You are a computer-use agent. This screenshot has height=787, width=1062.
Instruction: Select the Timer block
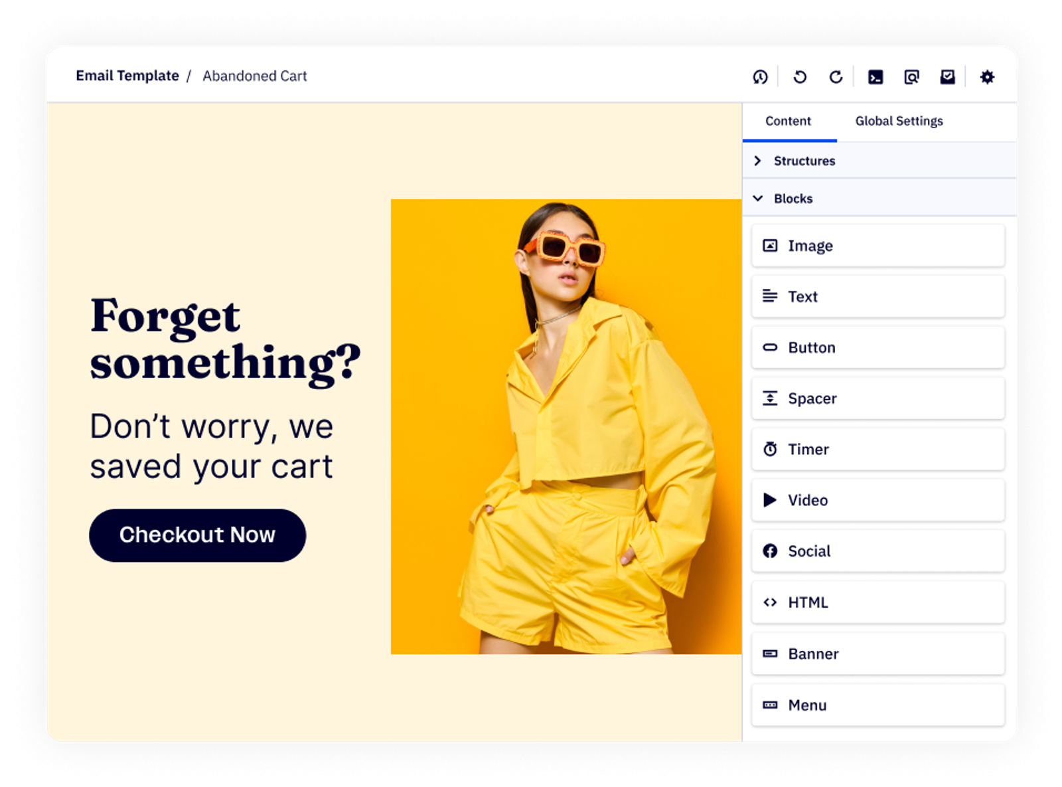[877, 450]
